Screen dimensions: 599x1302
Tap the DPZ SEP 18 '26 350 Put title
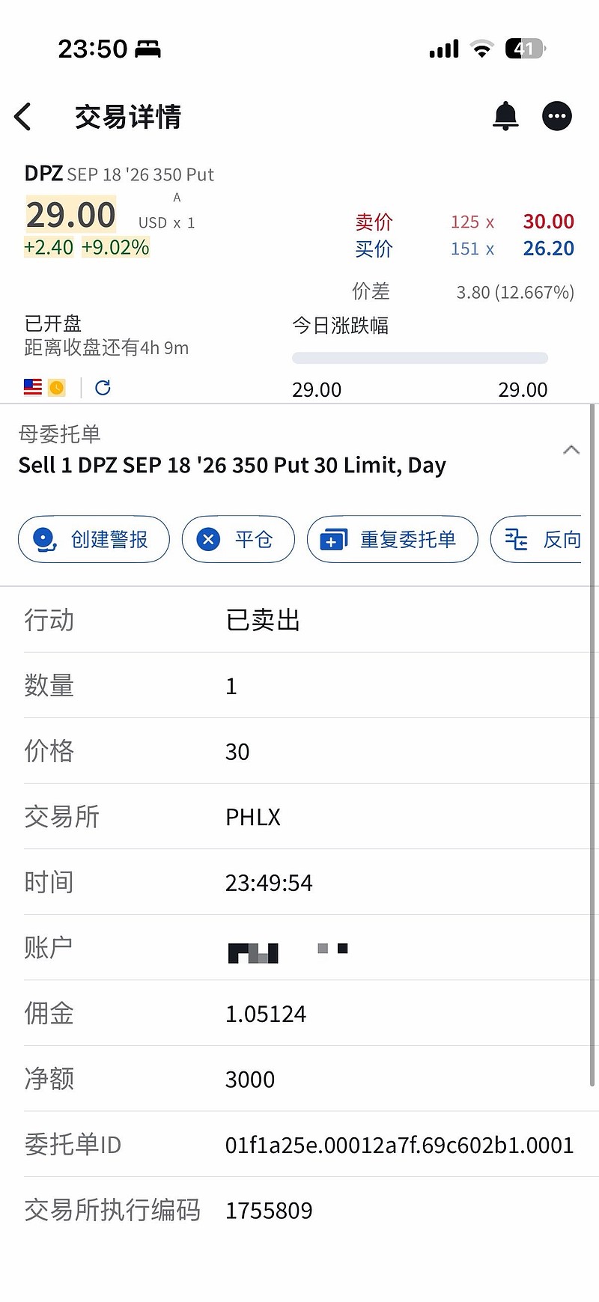pos(120,174)
